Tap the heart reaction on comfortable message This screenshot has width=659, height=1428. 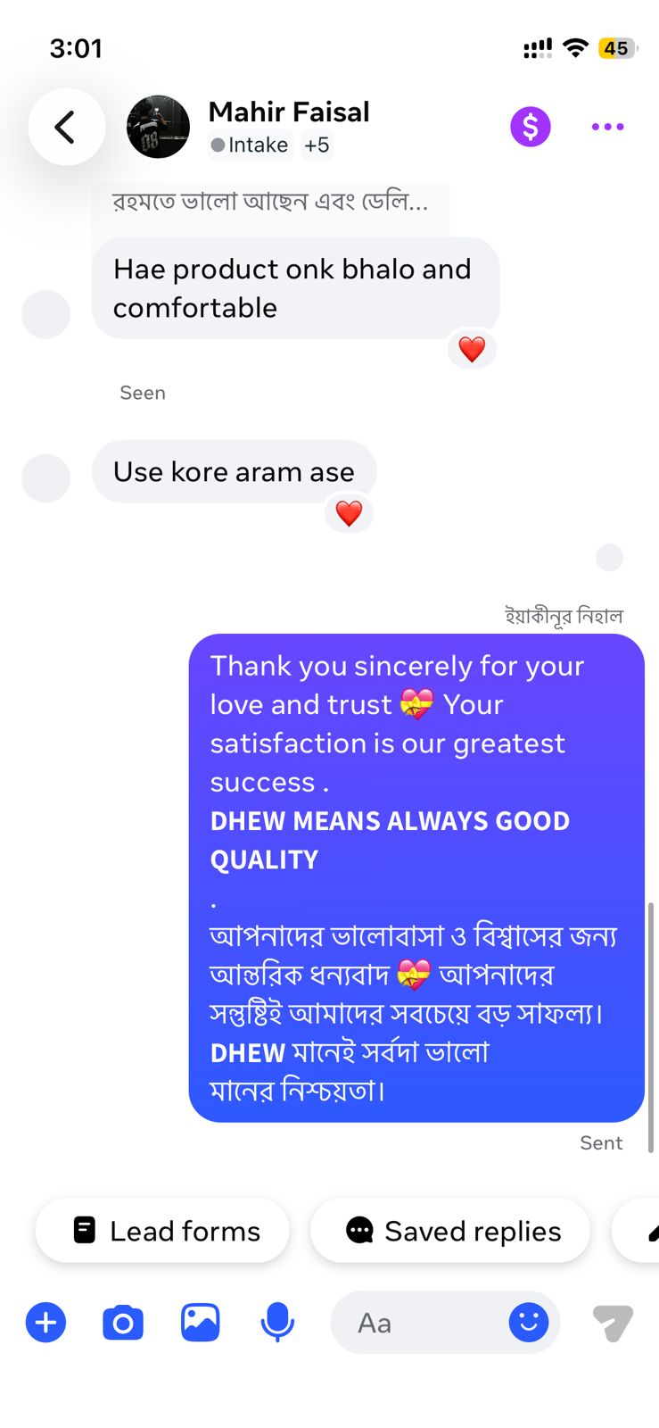point(472,349)
